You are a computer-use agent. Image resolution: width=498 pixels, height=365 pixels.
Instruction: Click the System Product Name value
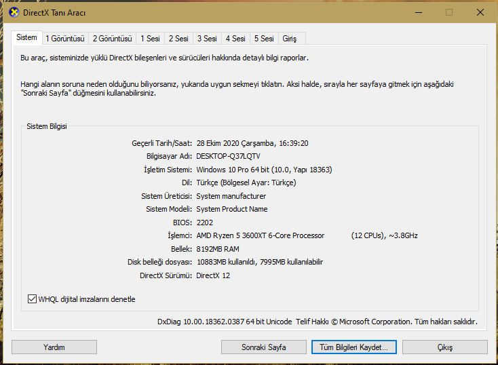click(x=232, y=209)
